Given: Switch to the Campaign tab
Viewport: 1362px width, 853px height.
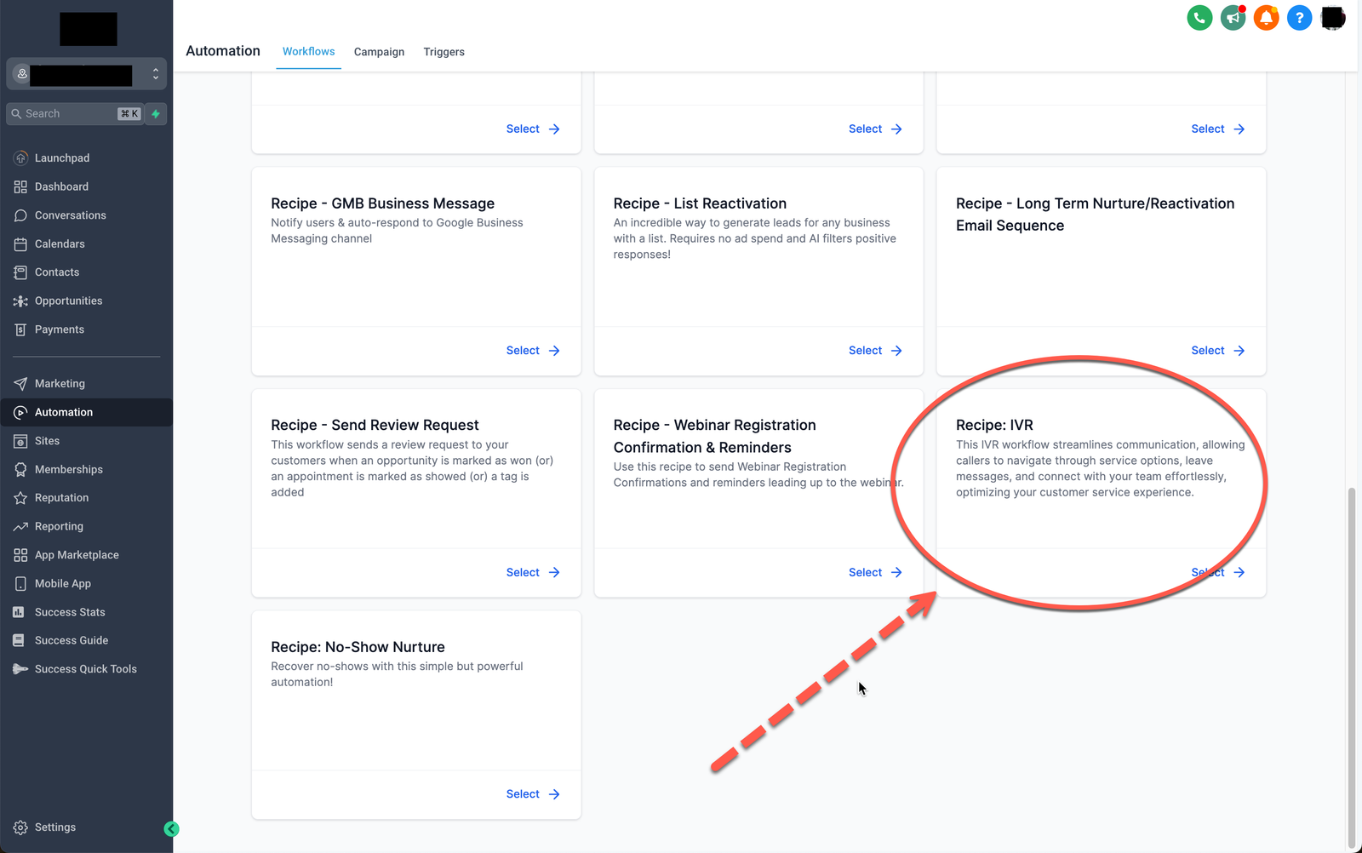Looking at the screenshot, I should click(379, 52).
